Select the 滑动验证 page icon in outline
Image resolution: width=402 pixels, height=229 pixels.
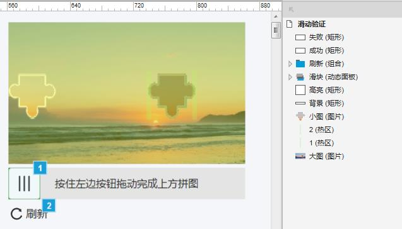point(290,24)
